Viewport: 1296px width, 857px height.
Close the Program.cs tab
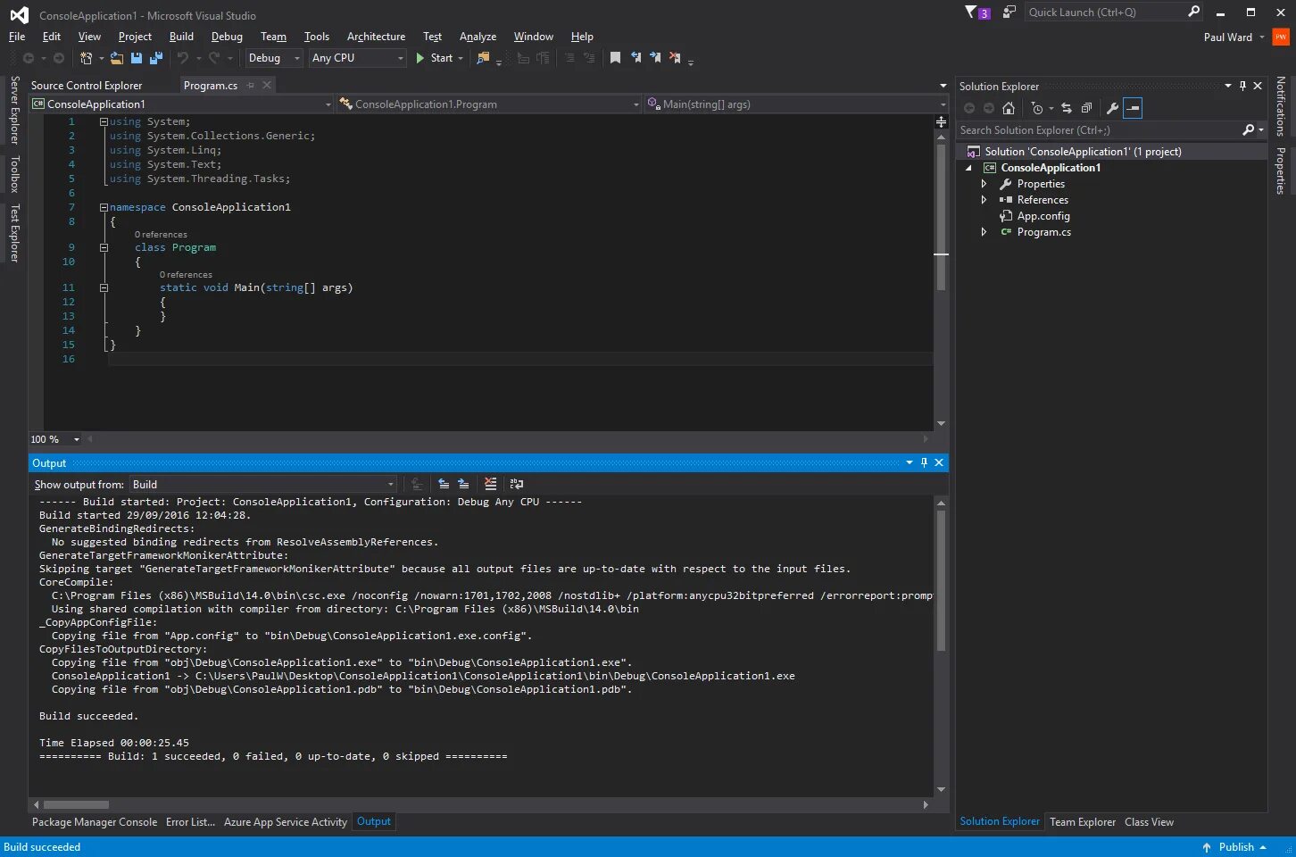(266, 85)
